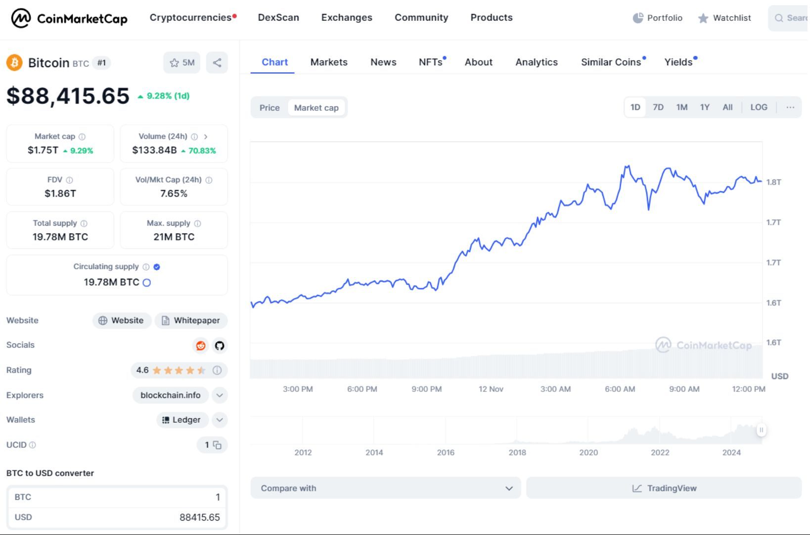The image size is (810, 535).
Task: Open blockchain.info explorer link
Action: tap(170, 395)
